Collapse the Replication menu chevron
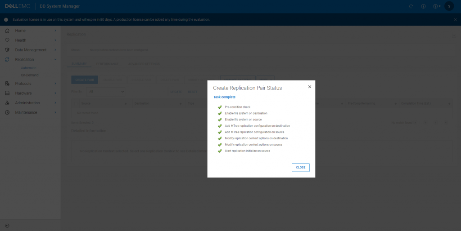The height and width of the screenshot is (231, 461). [x=55, y=59]
